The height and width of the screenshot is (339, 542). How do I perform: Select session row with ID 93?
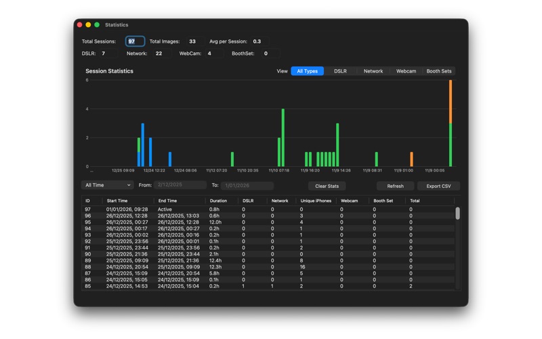tap(268, 235)
